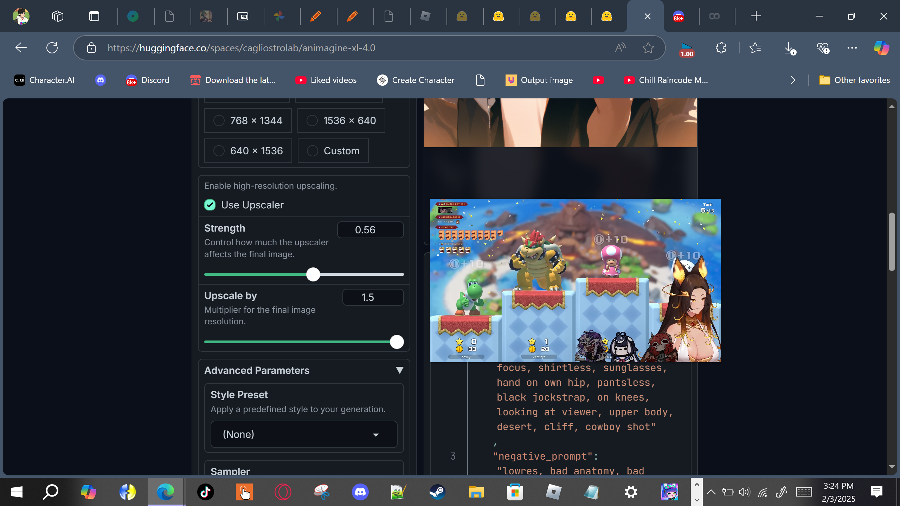900x506 pixels.
Task: Launch Copilot in the Edge toolbar
Action: tap(881, 48)
